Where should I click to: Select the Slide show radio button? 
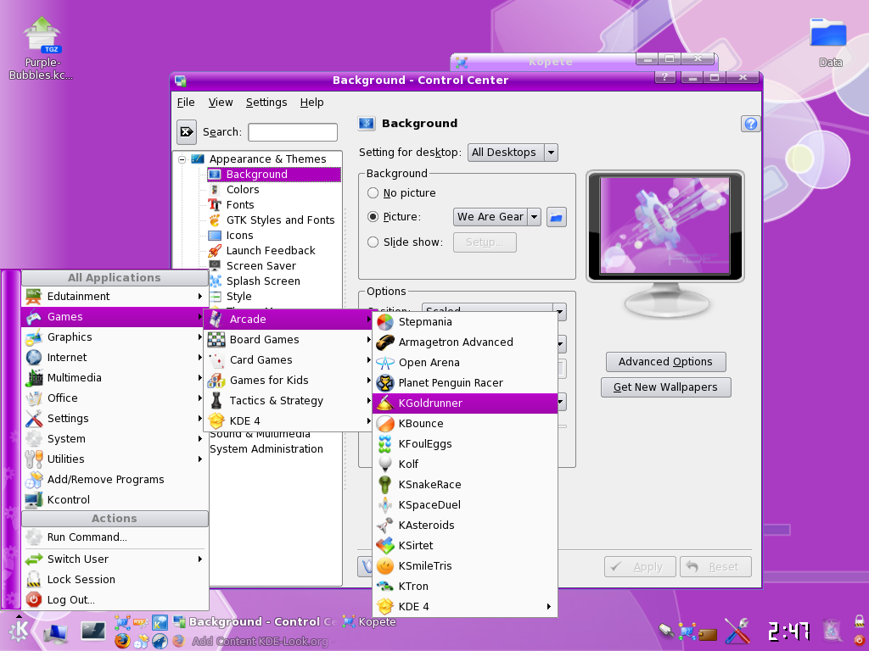(373, 242)
